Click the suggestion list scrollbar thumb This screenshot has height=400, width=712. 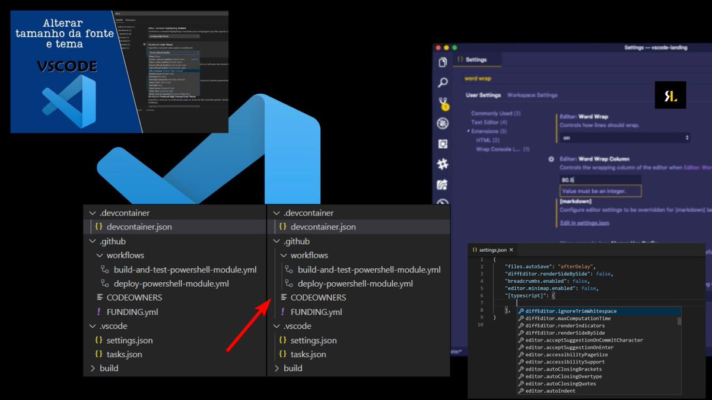pyautogui.click(x=679, y=321)
